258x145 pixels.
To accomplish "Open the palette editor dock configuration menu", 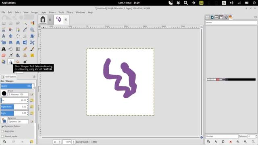I will [x=256, y=17].
